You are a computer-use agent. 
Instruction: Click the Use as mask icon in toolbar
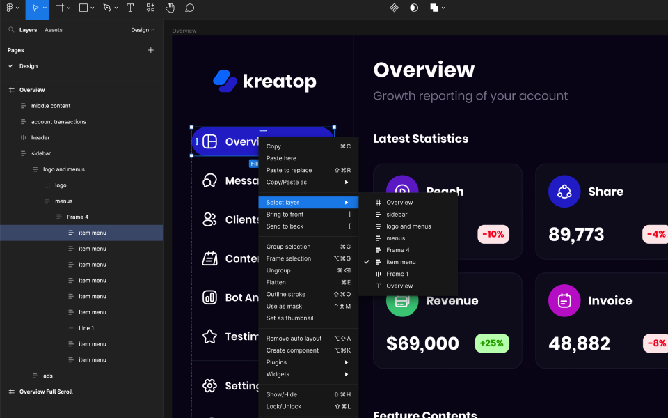click(x=415, y=8)
